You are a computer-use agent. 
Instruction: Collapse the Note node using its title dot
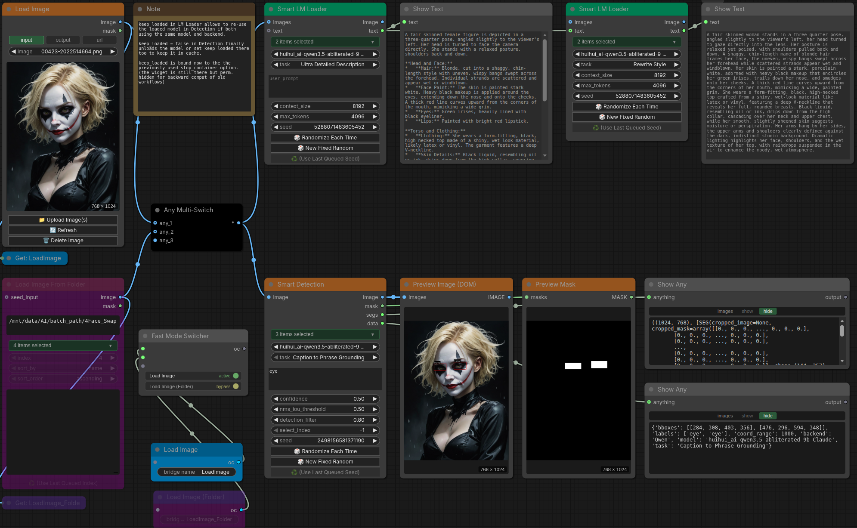140,9
